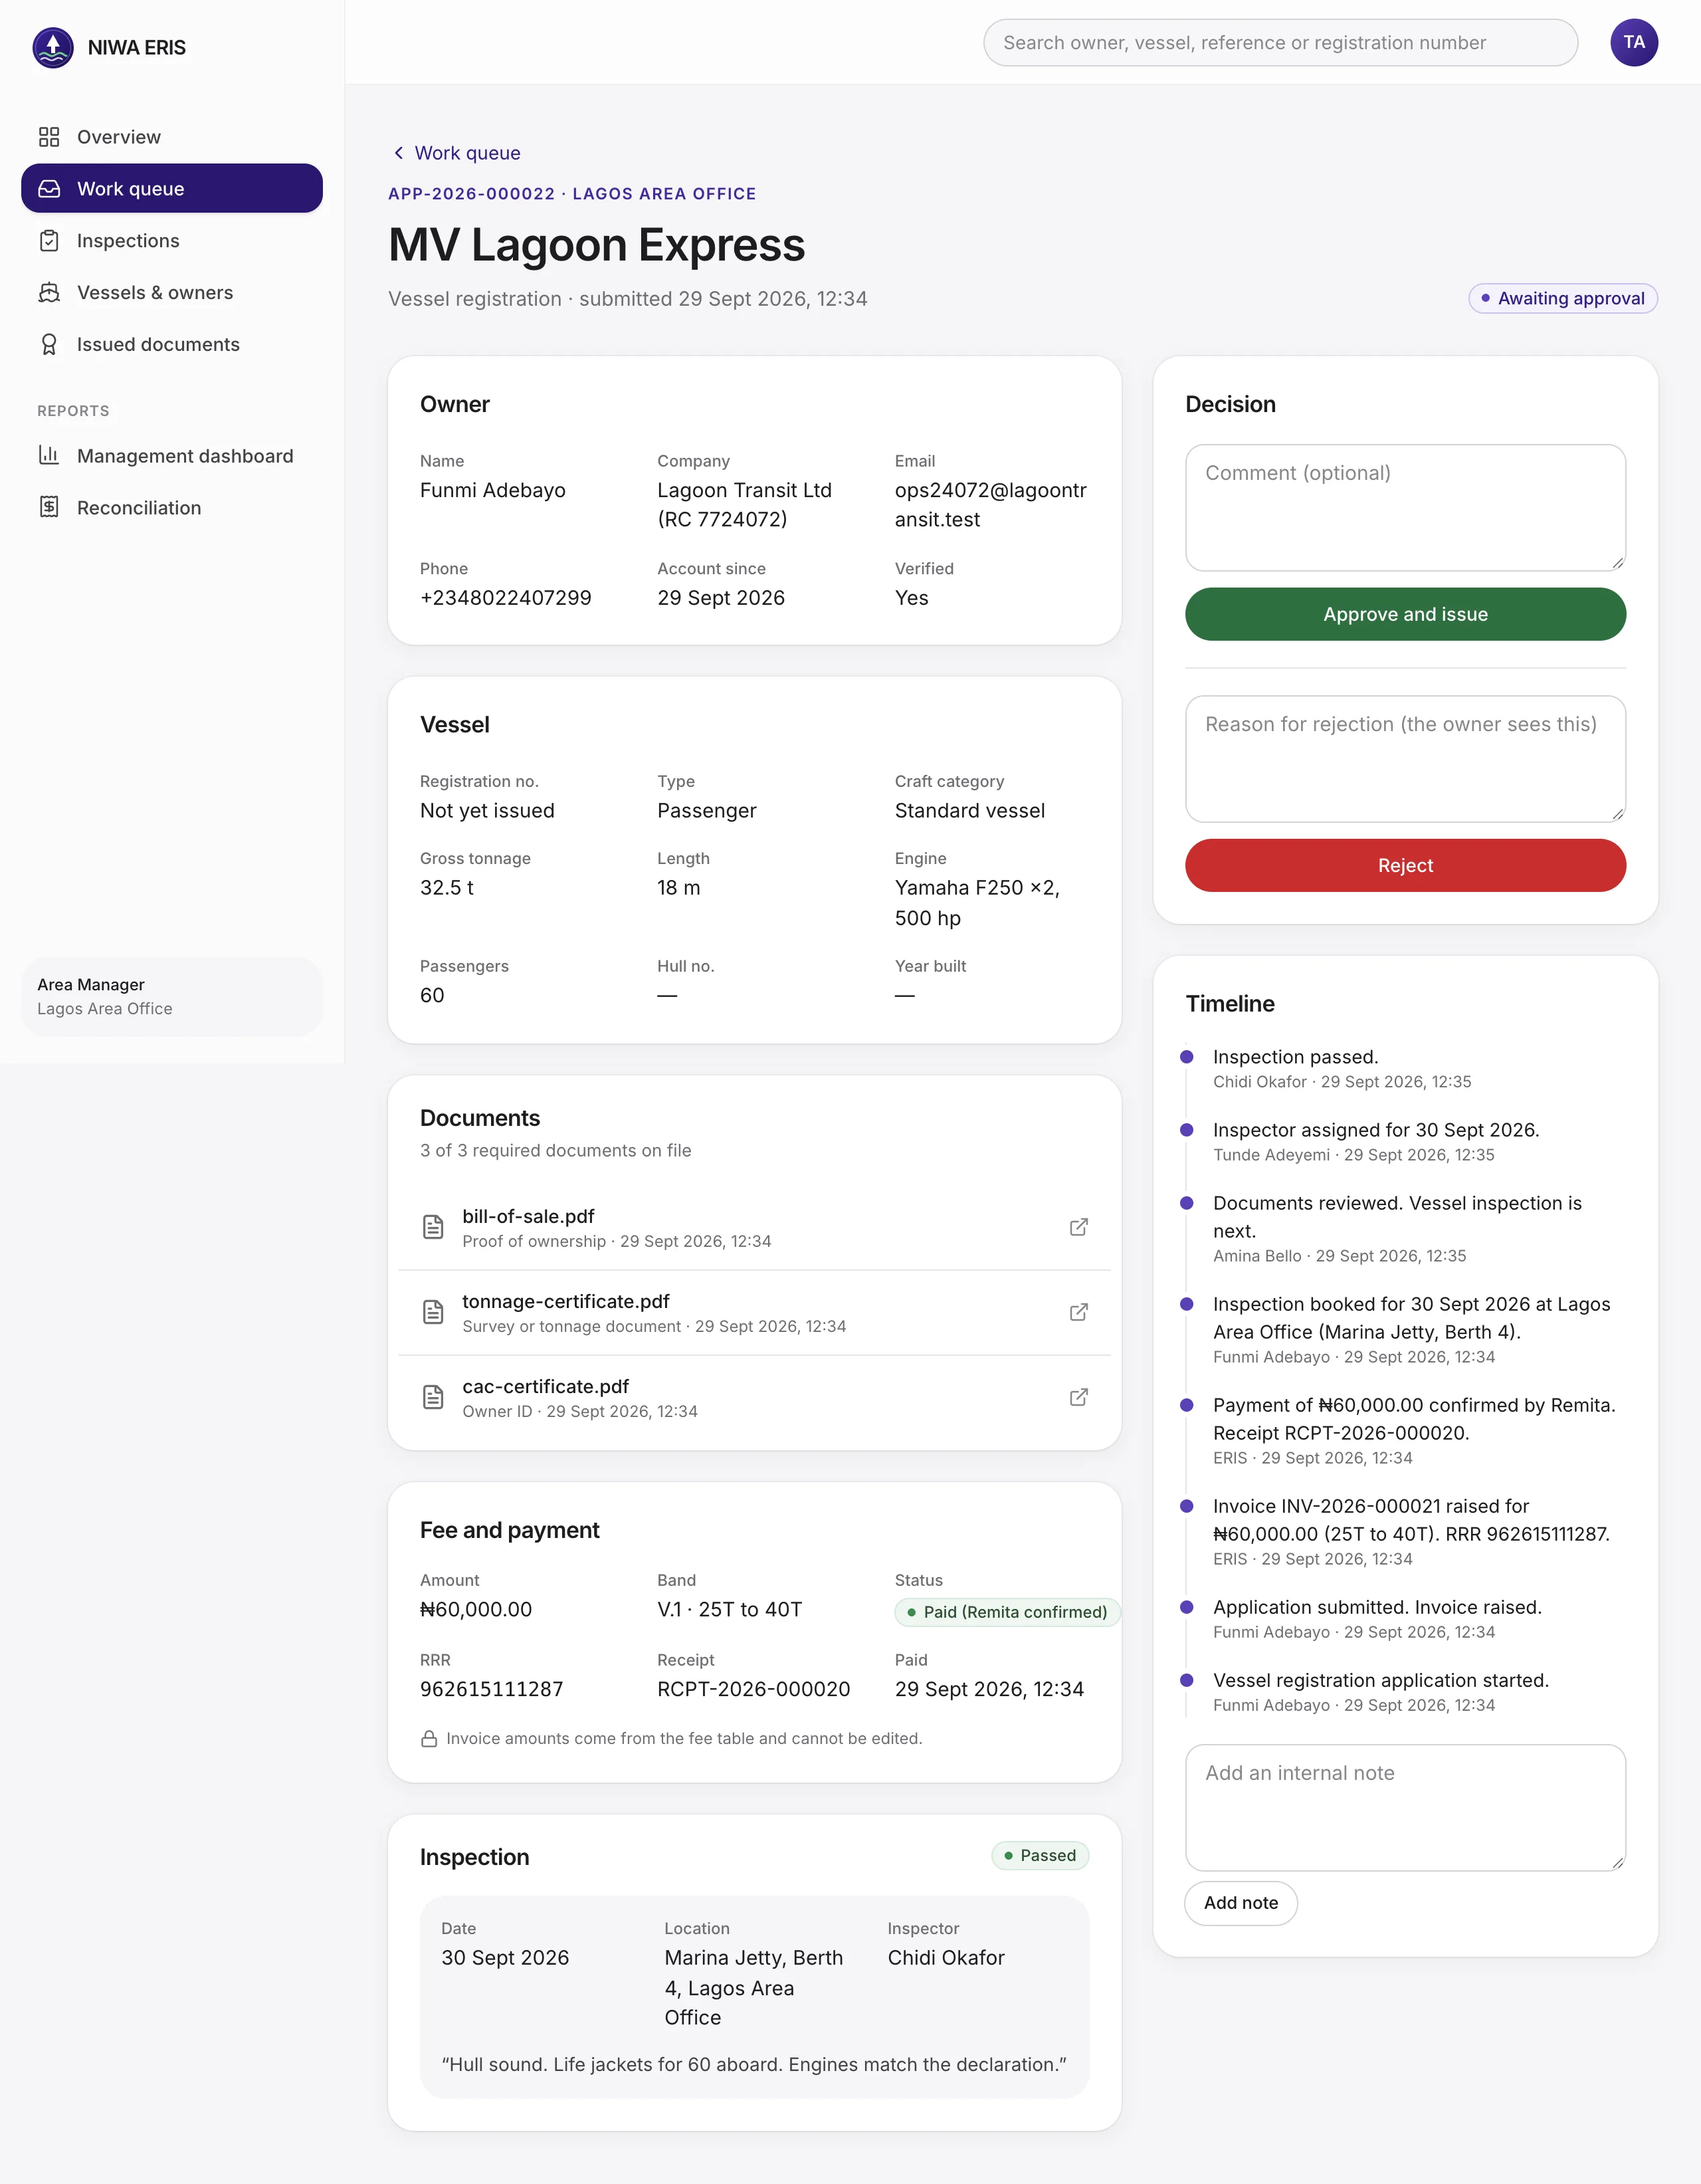Click the file icon beside cac-certificate.pdf
Image resolution: width=1701 pixels, height=2184 pixels.
click(x=433, y=1397)
